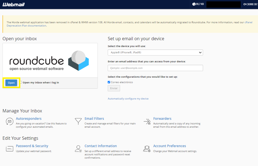Go to Forwarders settings link
258x166 pixels.
tap(162, 119)
